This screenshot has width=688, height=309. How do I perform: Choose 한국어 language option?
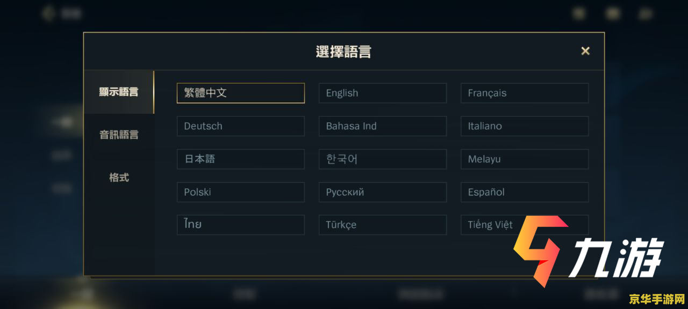382,159
